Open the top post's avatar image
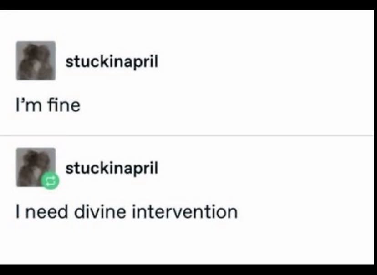The width and height of the screenshot is (377, 275). click(x=36, y=61)
